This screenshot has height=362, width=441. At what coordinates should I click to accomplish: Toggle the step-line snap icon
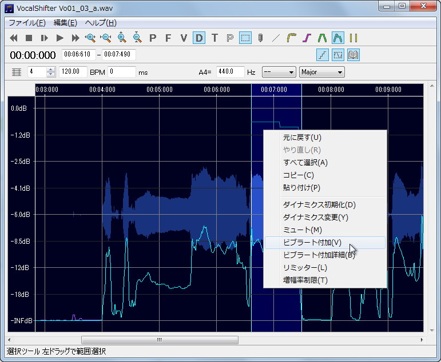point(322,55)
